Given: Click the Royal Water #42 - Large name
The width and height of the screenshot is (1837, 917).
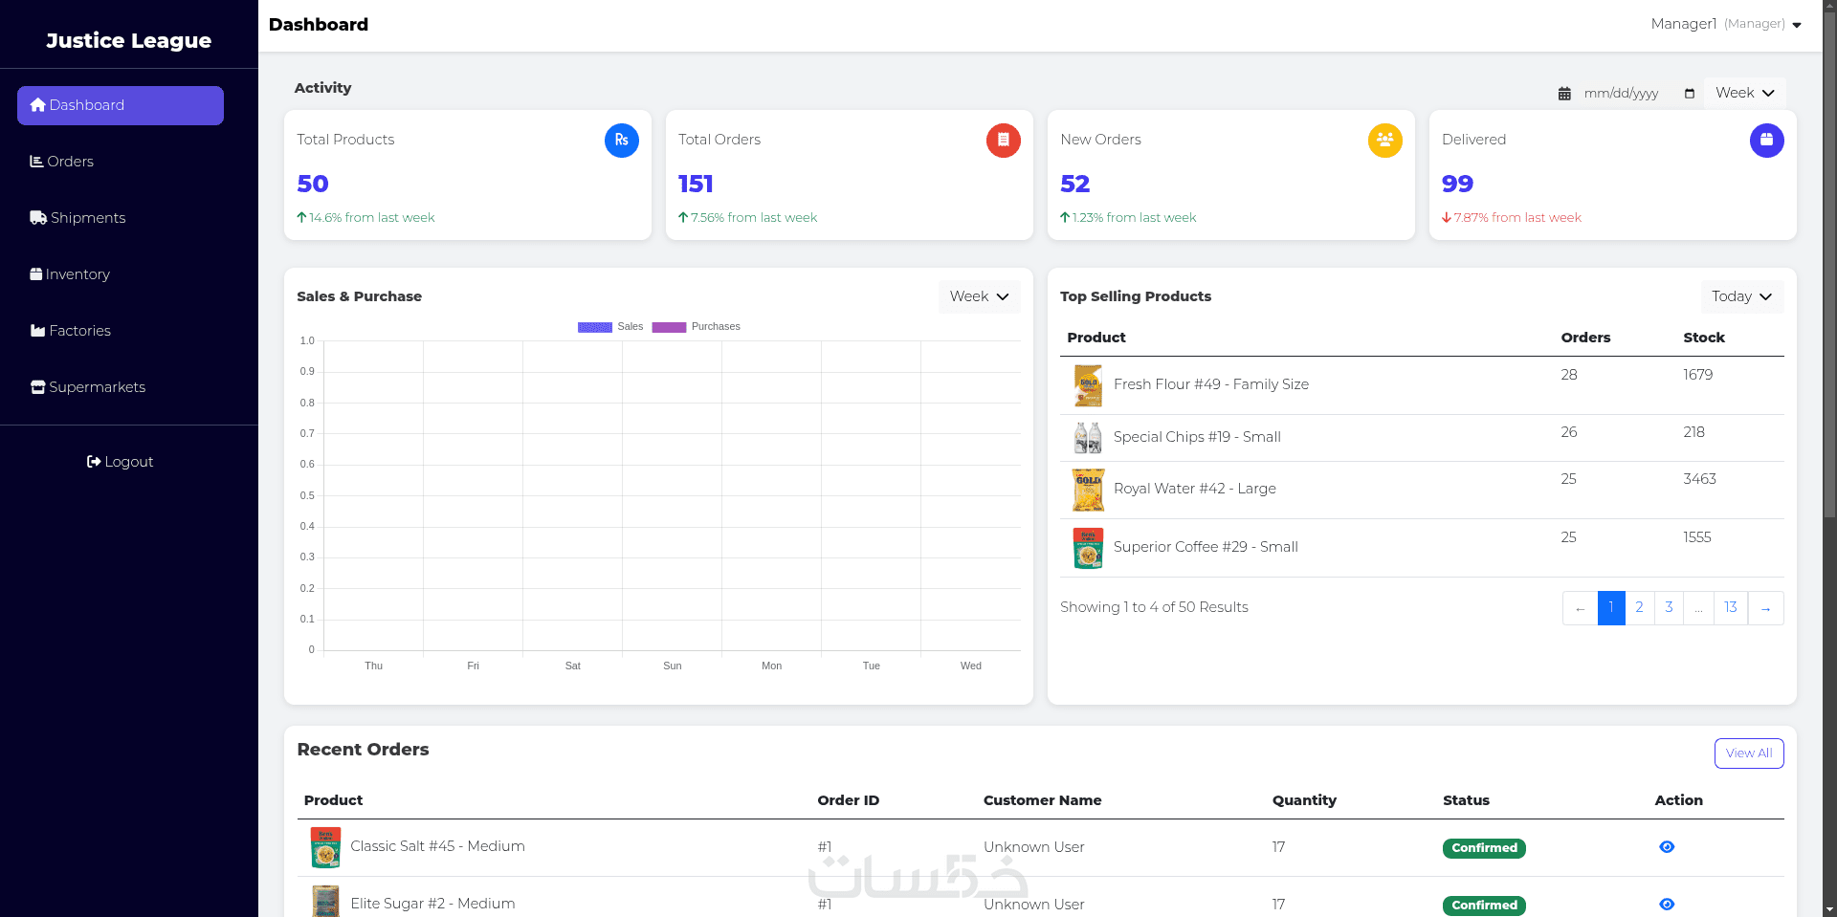Looking at the screenshot, I should click(x=1195, y=489).
